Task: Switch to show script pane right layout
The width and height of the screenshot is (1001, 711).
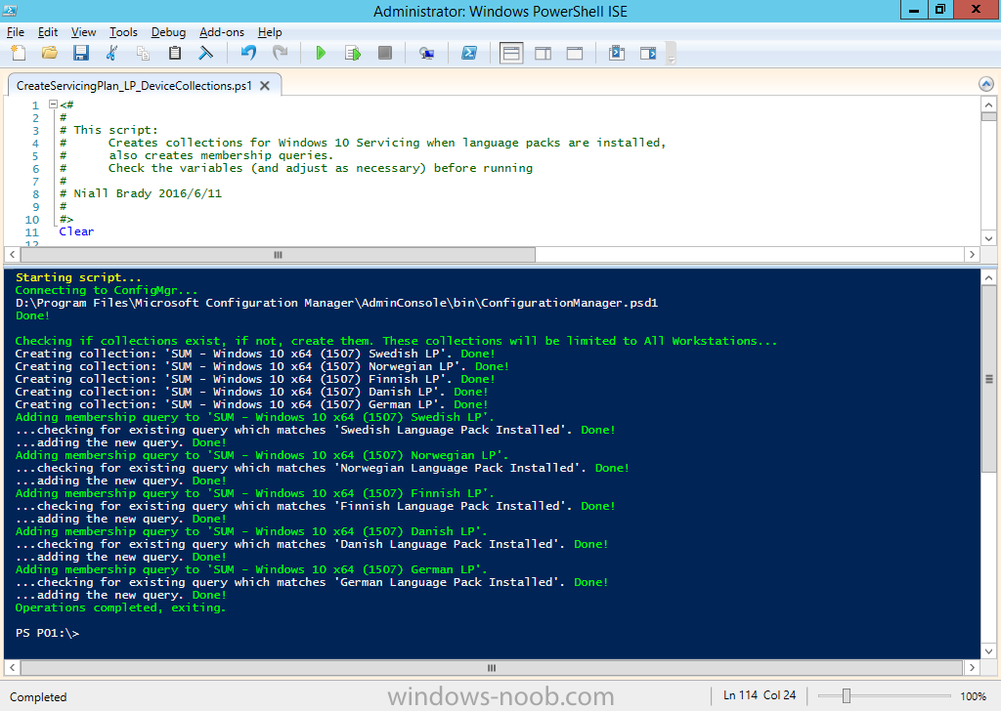Action: 543,53
